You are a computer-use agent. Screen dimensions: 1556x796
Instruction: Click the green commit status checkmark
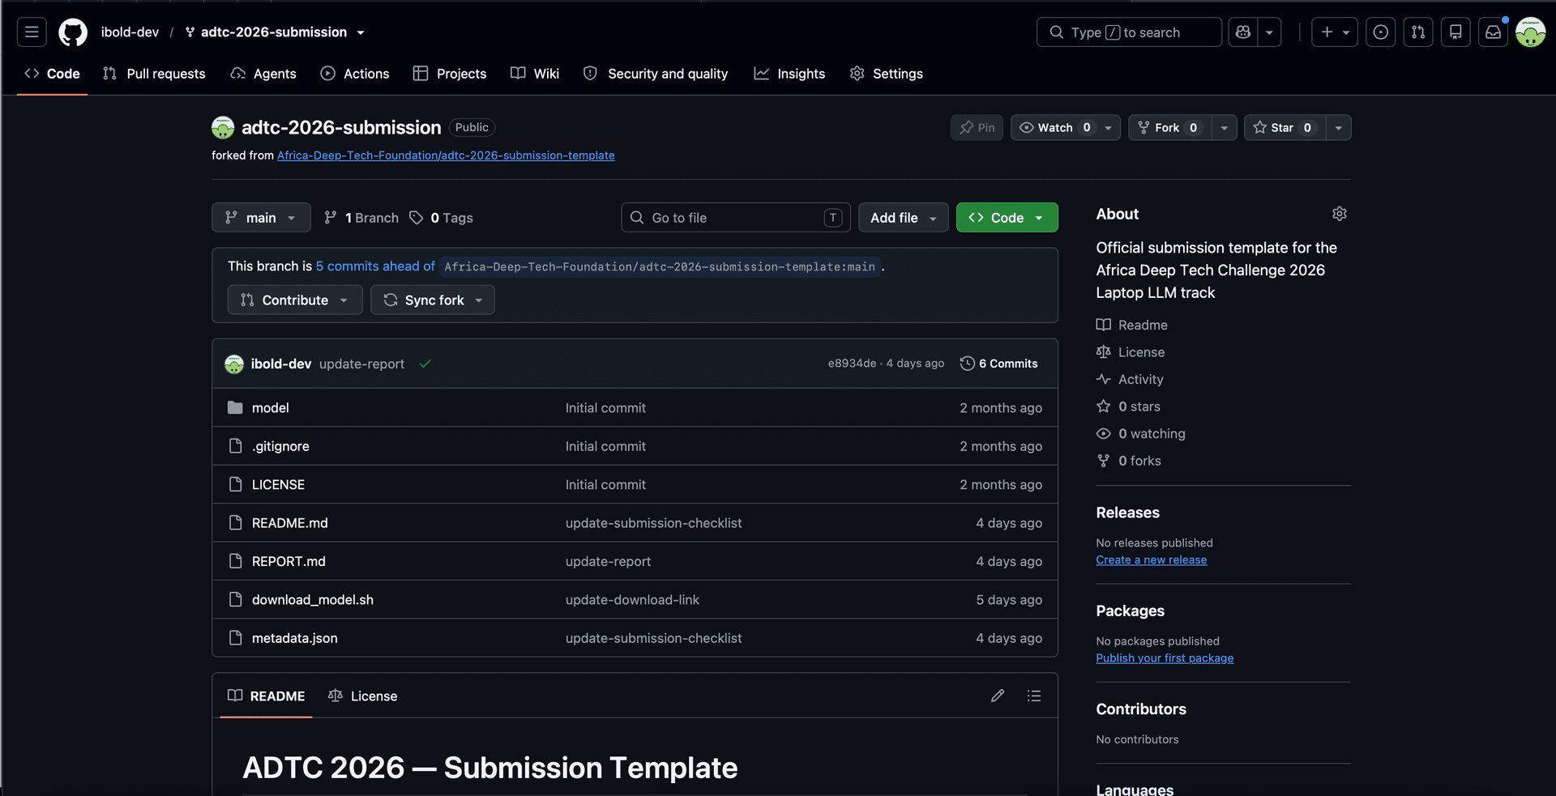425,364
